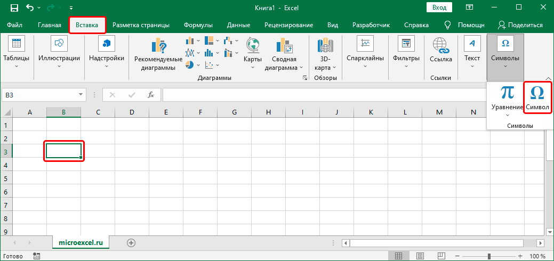Click the Share button

coord(520,25)
